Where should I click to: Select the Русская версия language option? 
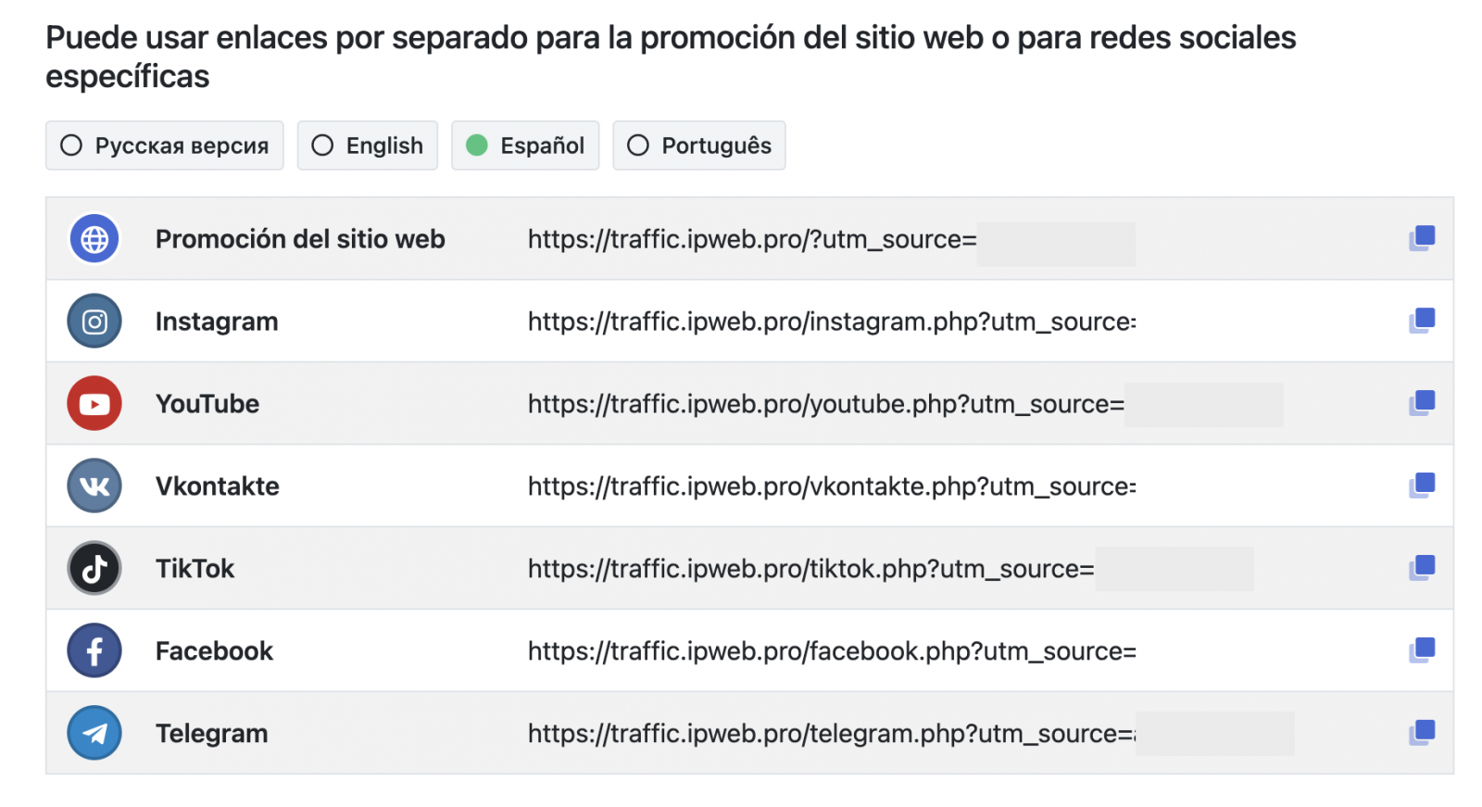tap(165, 145)
